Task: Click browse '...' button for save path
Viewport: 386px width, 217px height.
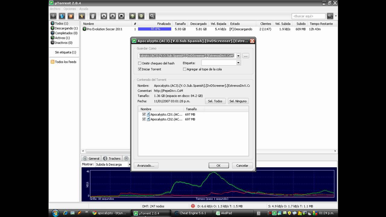Action: 246,56
